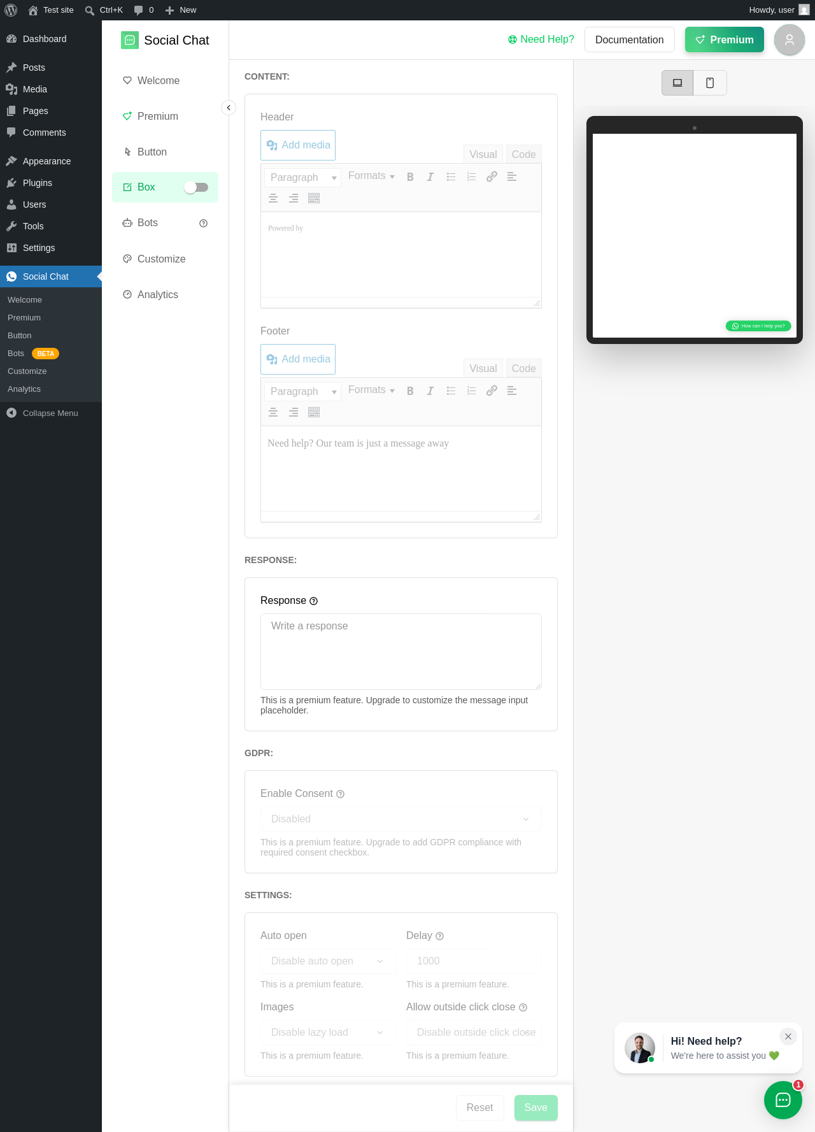The width and height of the screenshot is (815, 1132).
Task: Click the Reset button
Action: pyautogui.click(x=480, y=1108)
